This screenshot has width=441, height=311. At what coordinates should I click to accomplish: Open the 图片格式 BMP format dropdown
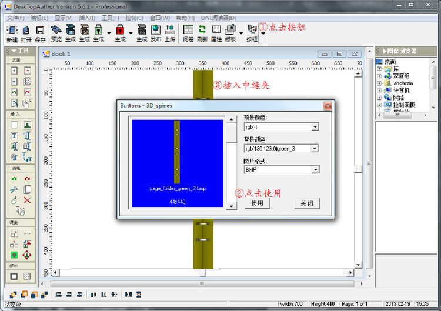(316, 169)
